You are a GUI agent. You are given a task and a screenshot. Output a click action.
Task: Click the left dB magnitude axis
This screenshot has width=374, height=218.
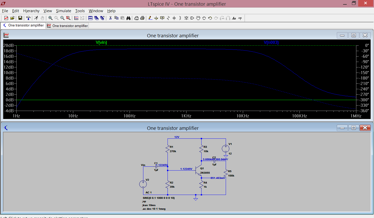click(x=9, y=78)
